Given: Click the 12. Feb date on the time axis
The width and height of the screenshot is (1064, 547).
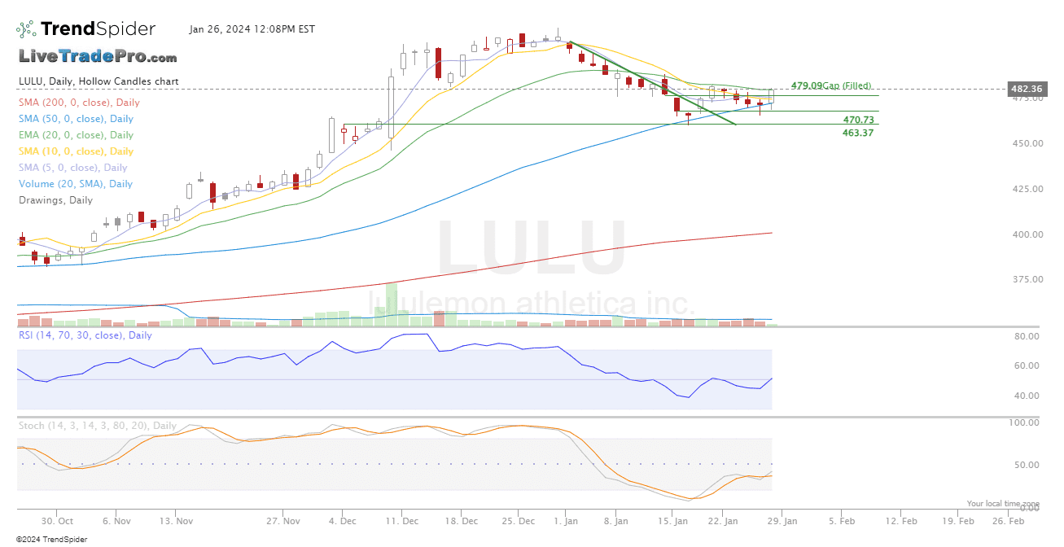Looking at the screenshot, I should click(902, 521).
